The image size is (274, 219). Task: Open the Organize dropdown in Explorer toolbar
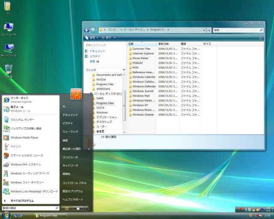(92, 38)
